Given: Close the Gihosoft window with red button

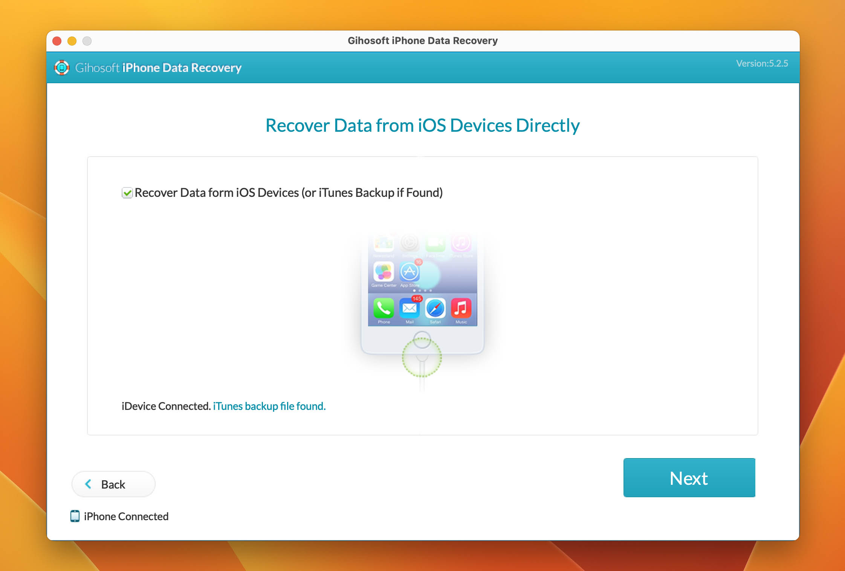Looking at the screenshot, I should [57, 41].
